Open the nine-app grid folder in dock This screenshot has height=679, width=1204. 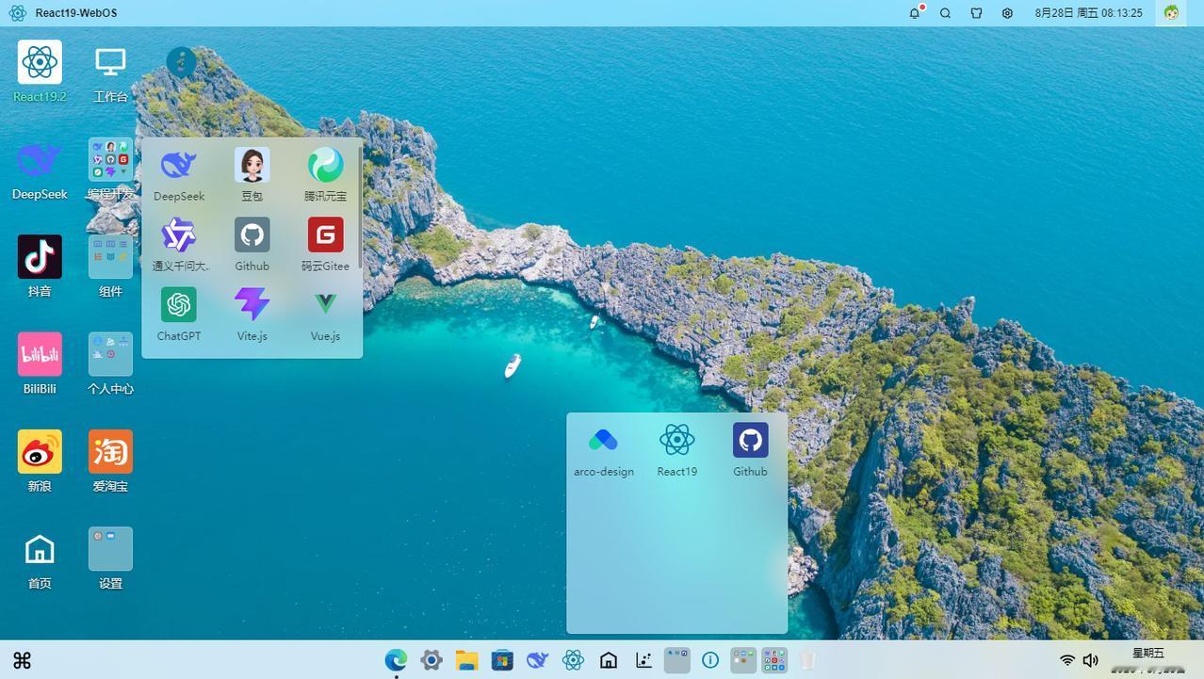click(x=774, y=660)
